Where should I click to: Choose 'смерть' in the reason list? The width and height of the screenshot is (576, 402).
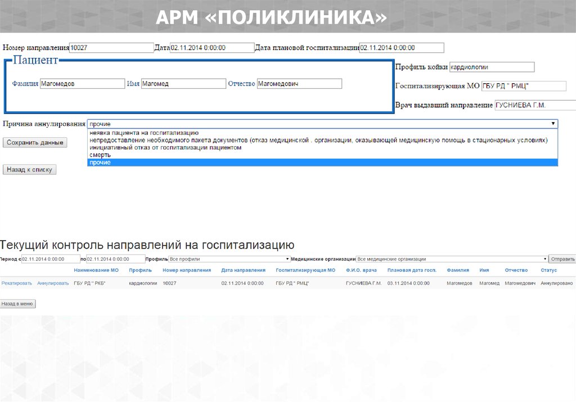coord(100,155)
